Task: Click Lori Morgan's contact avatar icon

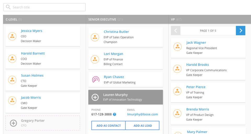Action: [x=95, y=59]
